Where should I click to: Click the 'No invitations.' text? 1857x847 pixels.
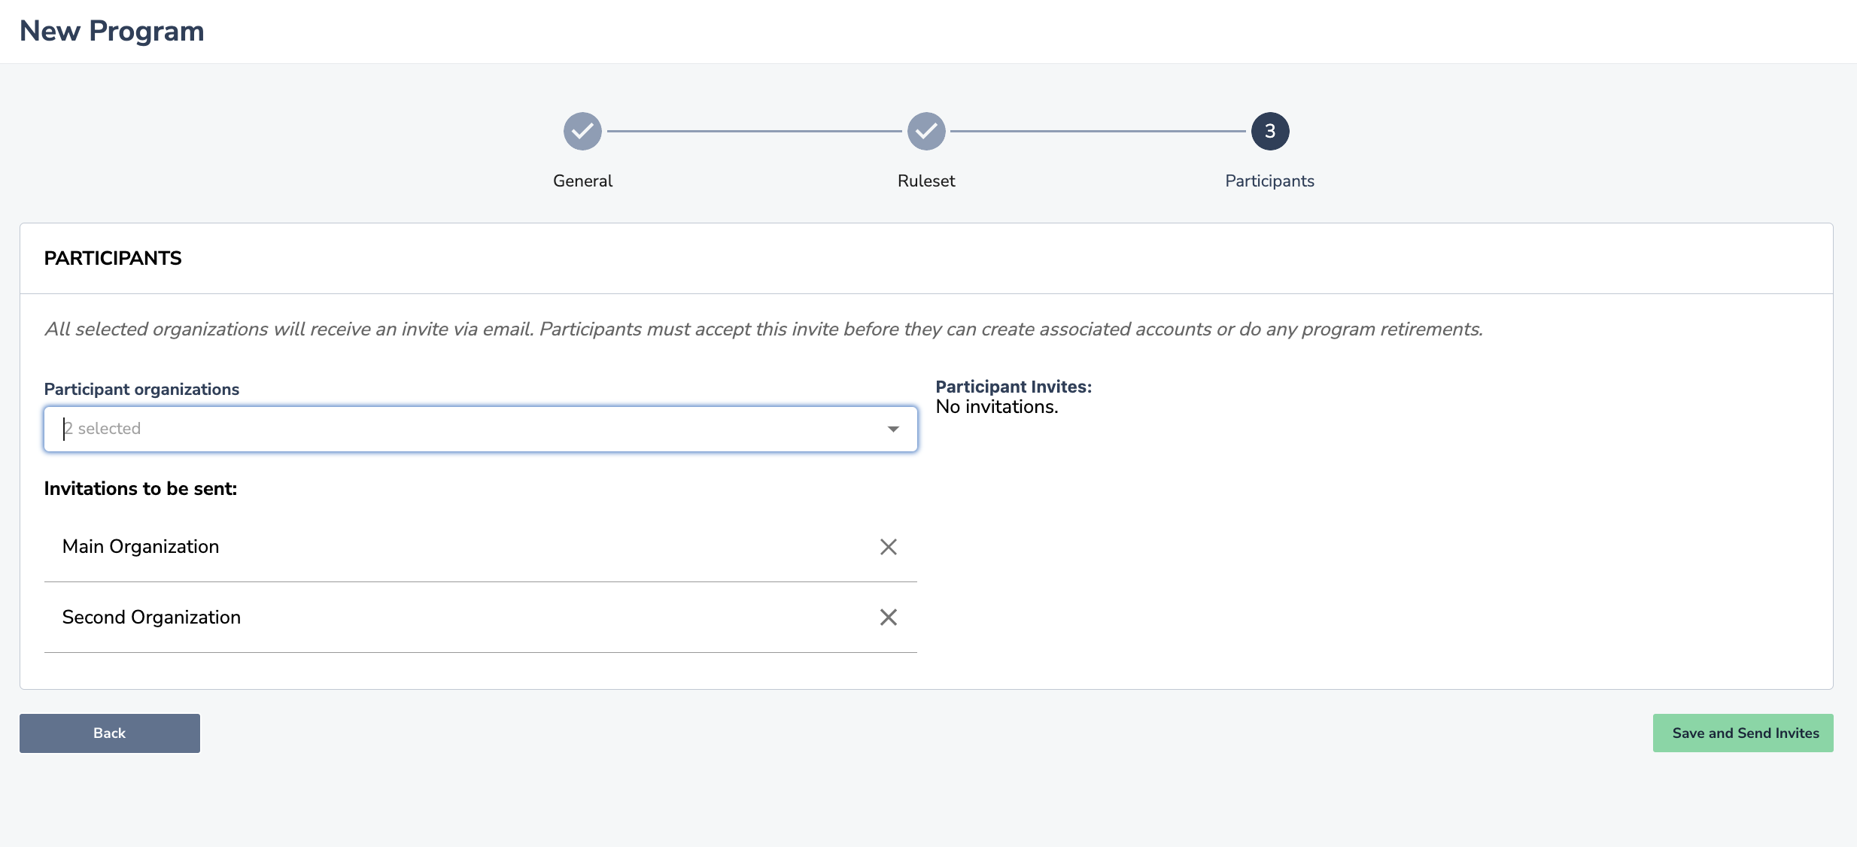(x=996, y=407)
